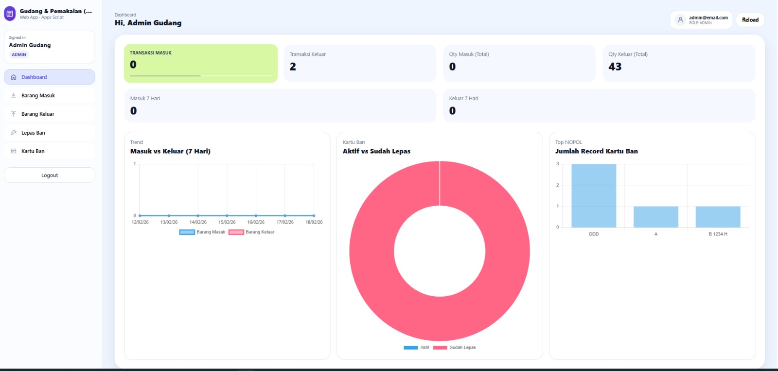Click the Qty Keluar (Total) card
The image size is (778, 371).
(x=679, y=63)
